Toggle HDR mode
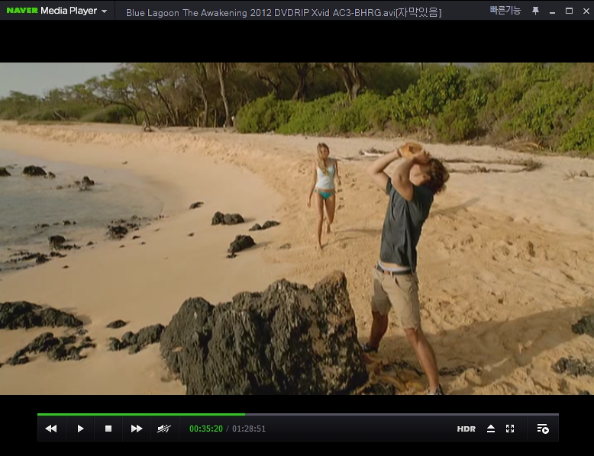This screenshot has width=594, height=456. pyautogui.click(x=466, y=429)
